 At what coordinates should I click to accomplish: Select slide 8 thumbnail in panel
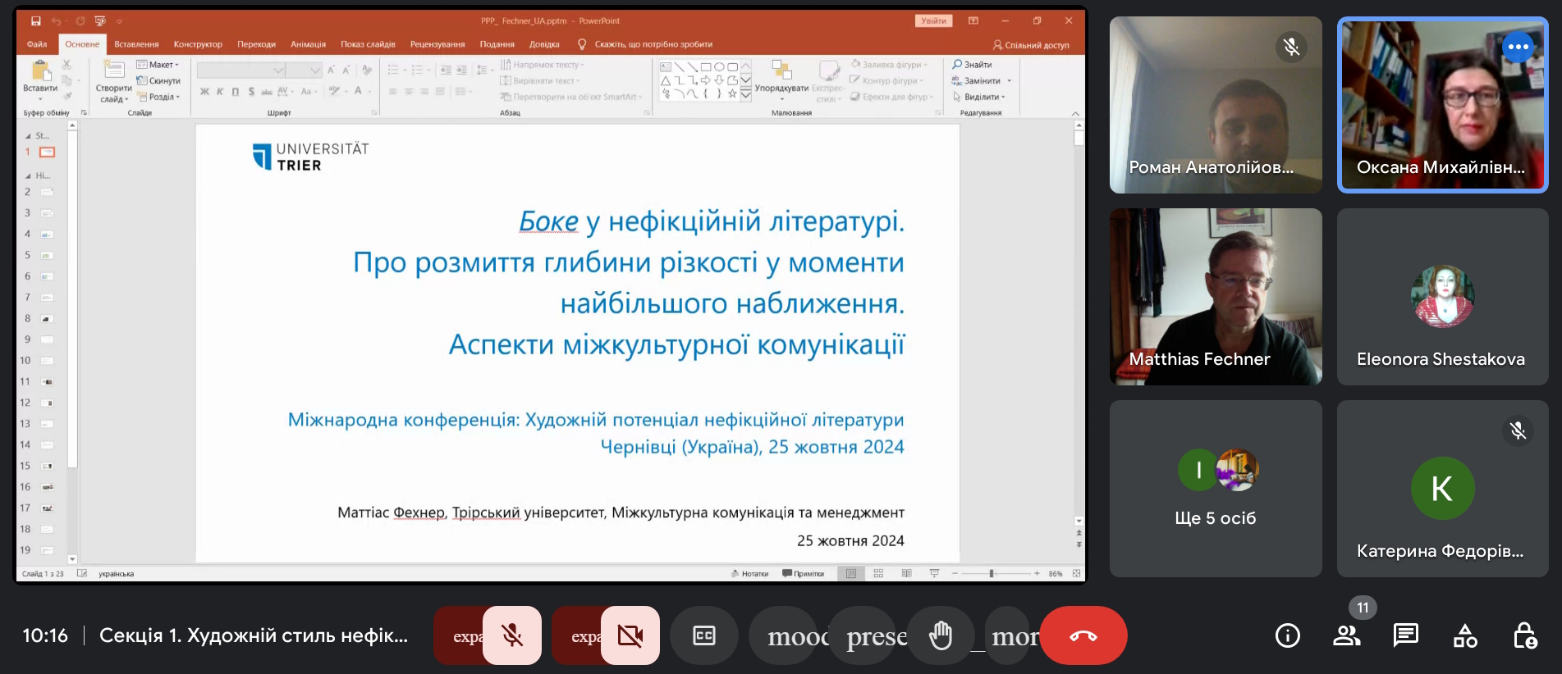(x=47, y=318)
